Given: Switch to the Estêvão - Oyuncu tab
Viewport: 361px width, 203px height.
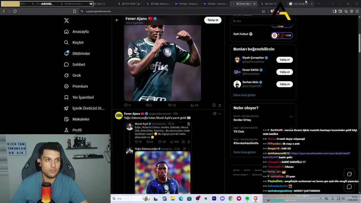Looking at the screenshot, I should click(x=215, y=4).
